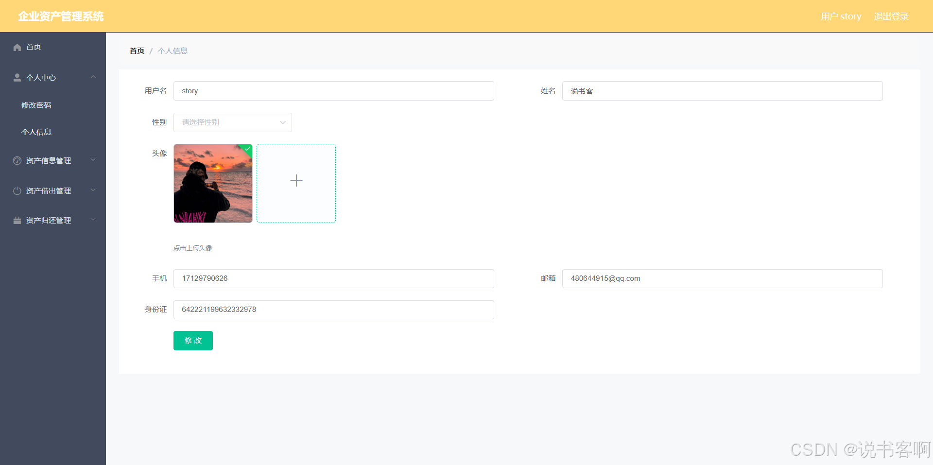Viewport: 933px width, 465px height.
Task: Click the home icon beside 首页
Action: tap(17, 47)
